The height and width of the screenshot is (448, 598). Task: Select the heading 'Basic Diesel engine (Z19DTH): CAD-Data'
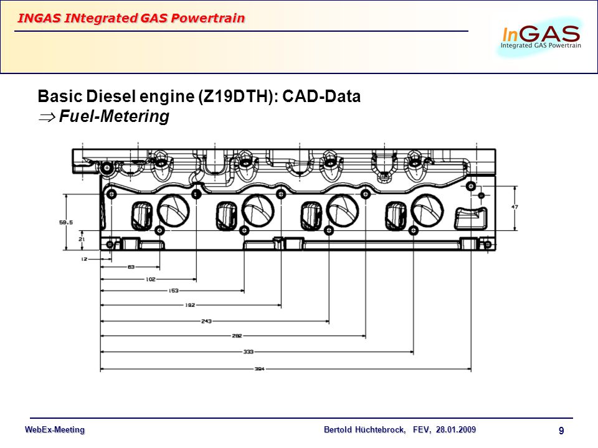[x=199, y=96]
